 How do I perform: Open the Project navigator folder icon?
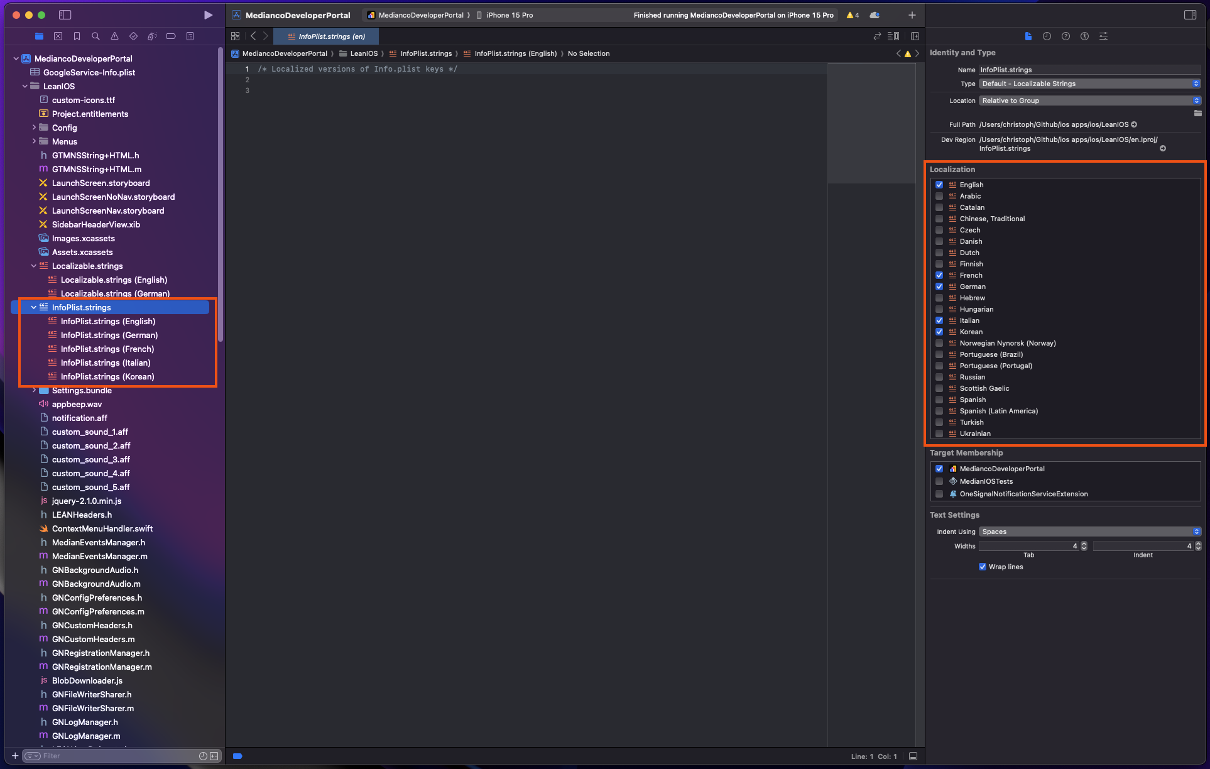(40, 36)
